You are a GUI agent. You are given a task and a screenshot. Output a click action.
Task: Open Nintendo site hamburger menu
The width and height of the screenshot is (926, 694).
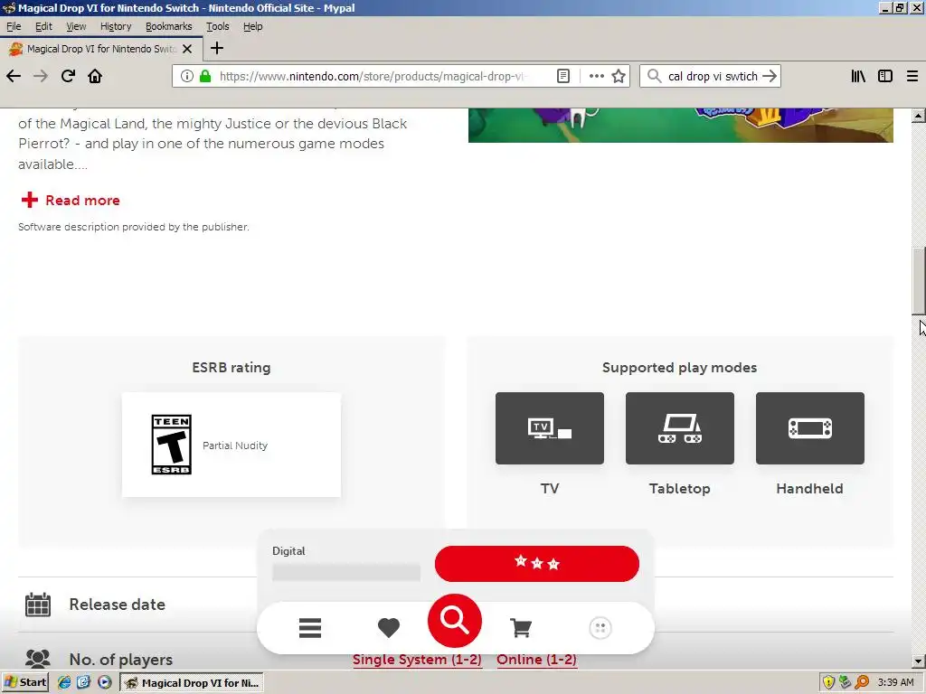click(x=310, y=628)
